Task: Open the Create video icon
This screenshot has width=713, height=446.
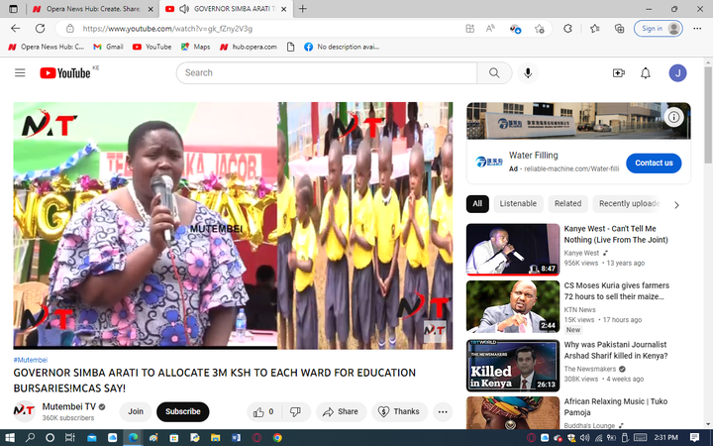Action: [x=618, y=72]
